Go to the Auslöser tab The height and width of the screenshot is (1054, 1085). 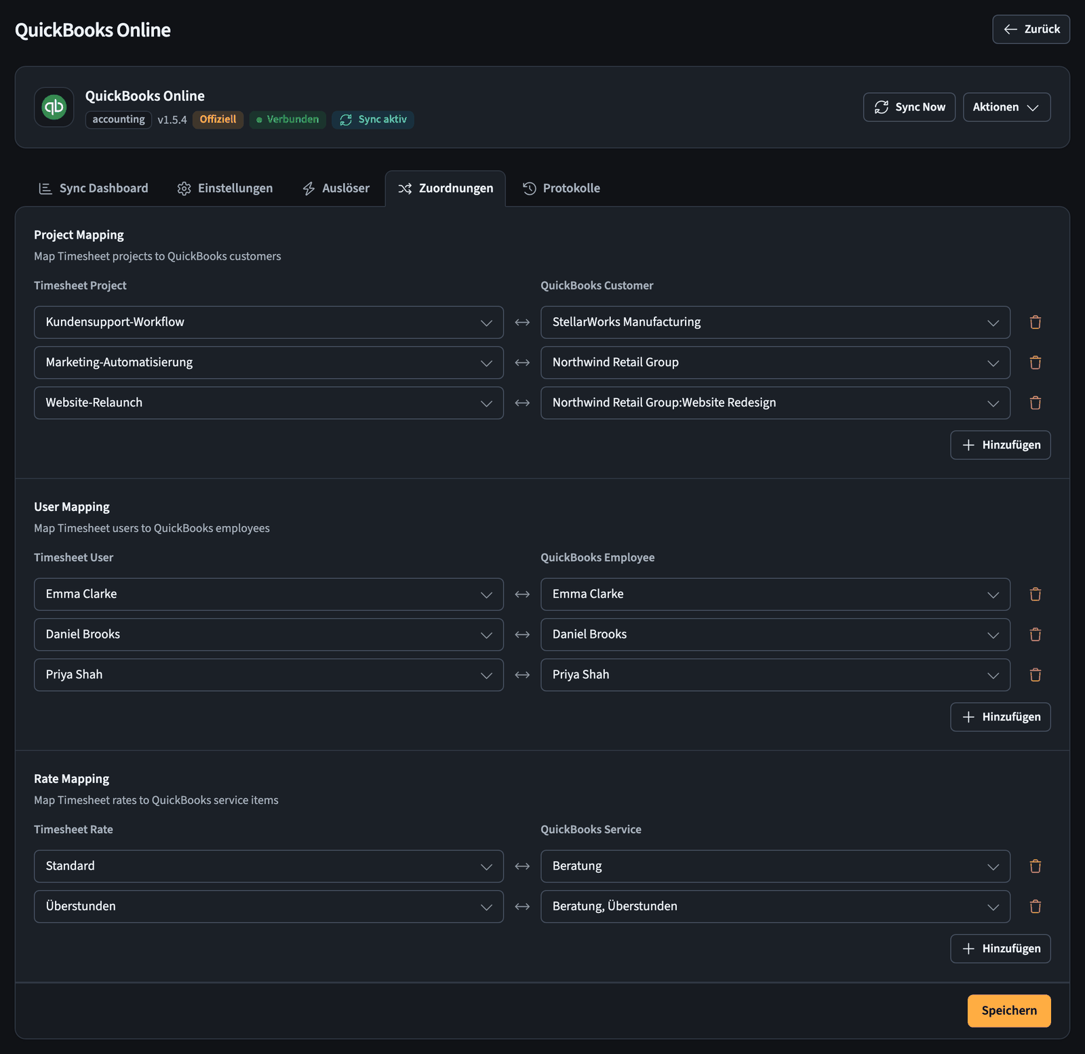pos(336,188)
